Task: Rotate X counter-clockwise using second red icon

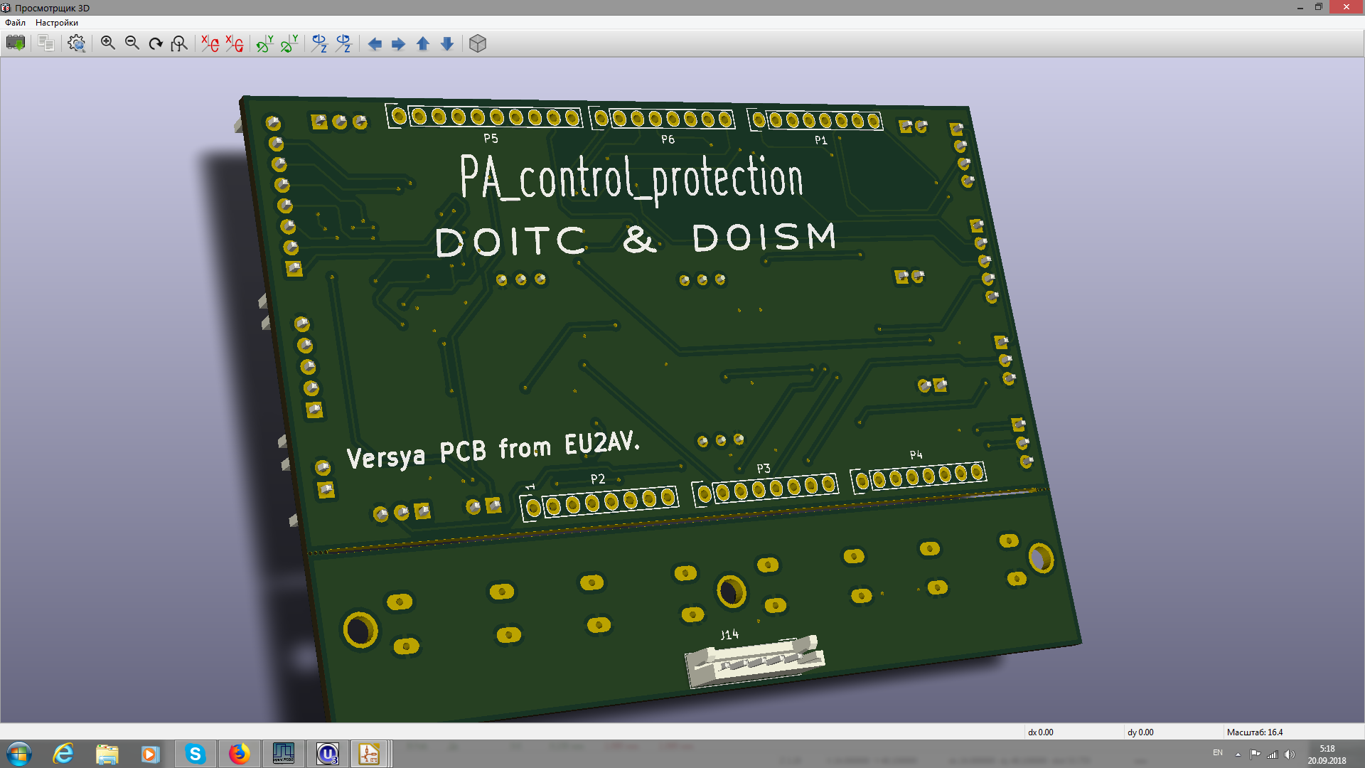Action: click(234, 43)
